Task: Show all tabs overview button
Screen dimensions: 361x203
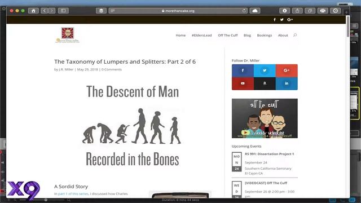Action: (x=310, y=11)
